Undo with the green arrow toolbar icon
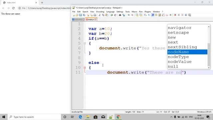The image size is (213, 120). [111, 15]
